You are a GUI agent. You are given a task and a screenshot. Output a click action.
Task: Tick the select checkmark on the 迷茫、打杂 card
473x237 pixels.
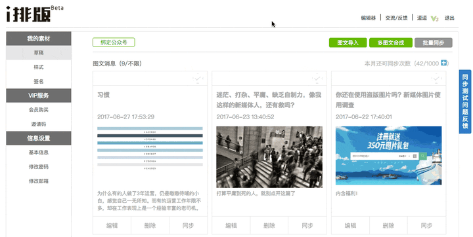(317, 79)
